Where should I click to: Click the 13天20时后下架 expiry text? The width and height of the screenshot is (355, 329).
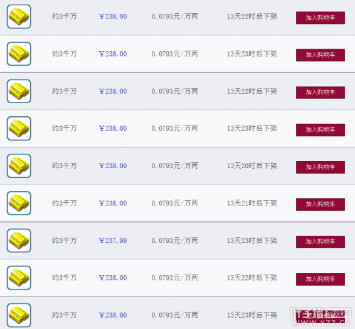(x=252, y=165)
